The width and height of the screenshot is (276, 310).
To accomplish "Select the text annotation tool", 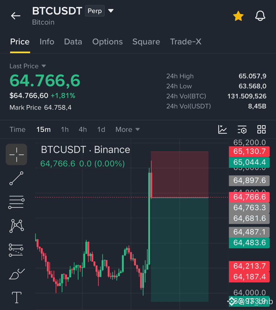I will [17, 297].
